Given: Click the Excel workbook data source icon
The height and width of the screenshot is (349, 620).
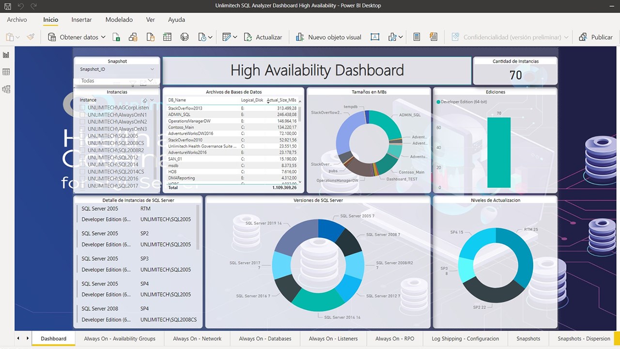Looking at the screenshot, I should point(116,37).
